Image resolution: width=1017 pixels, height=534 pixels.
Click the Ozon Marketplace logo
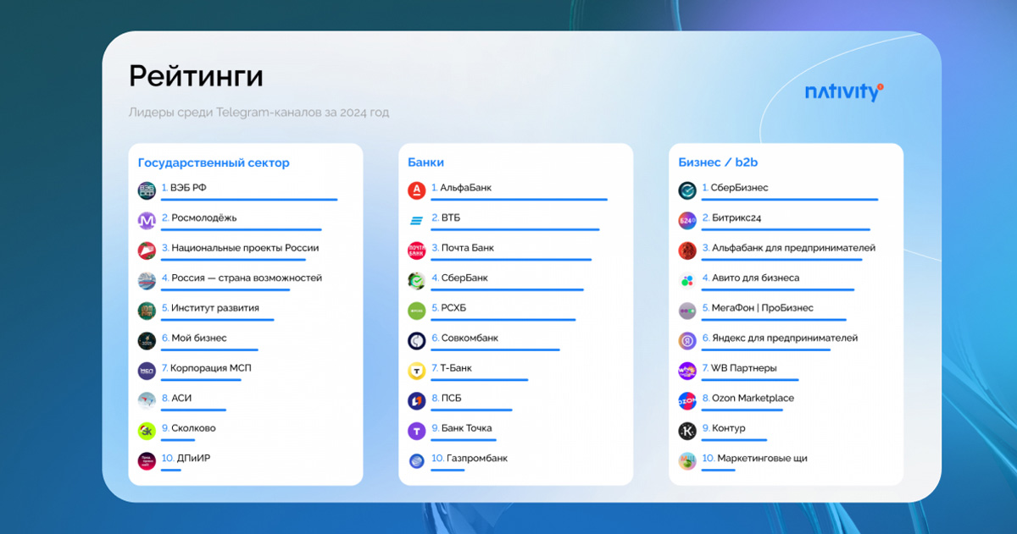(x=687, y=401)
